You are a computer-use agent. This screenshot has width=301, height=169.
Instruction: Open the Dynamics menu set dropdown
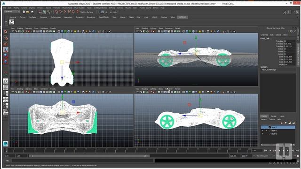coord(12,11)
